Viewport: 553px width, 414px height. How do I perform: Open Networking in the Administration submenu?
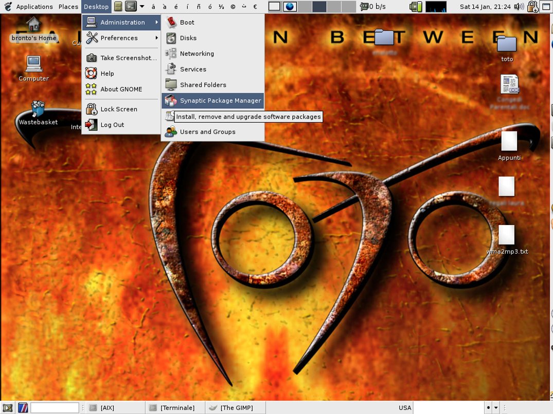(x=212, y=53)
